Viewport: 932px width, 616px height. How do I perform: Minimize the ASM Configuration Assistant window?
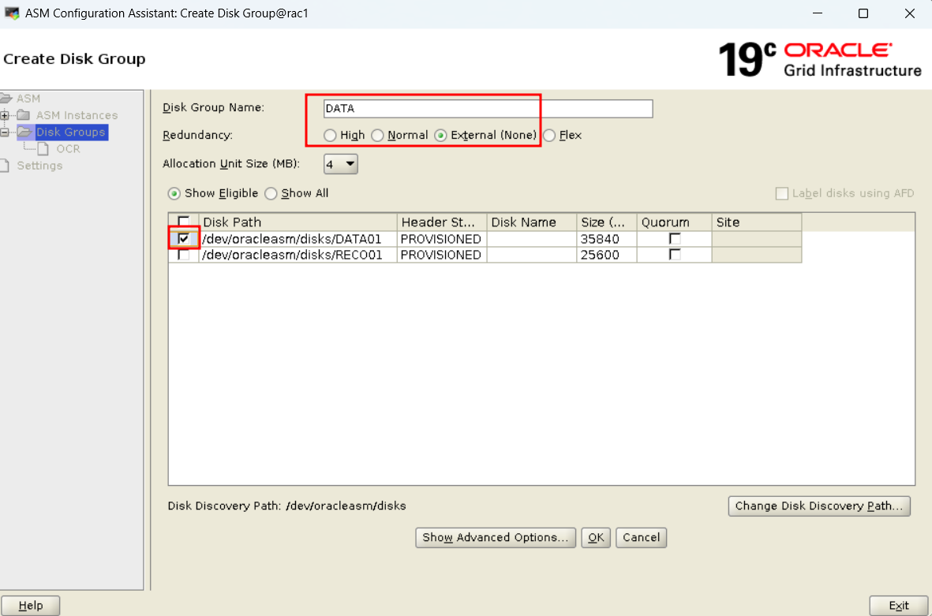click(x=818, y=13)
